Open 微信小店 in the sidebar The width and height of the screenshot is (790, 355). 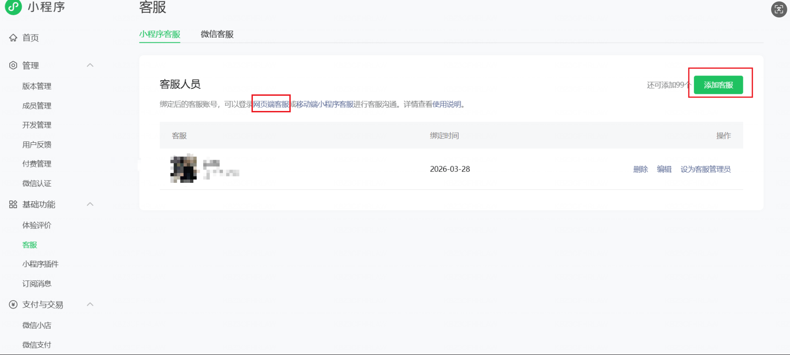pos(37,326)
